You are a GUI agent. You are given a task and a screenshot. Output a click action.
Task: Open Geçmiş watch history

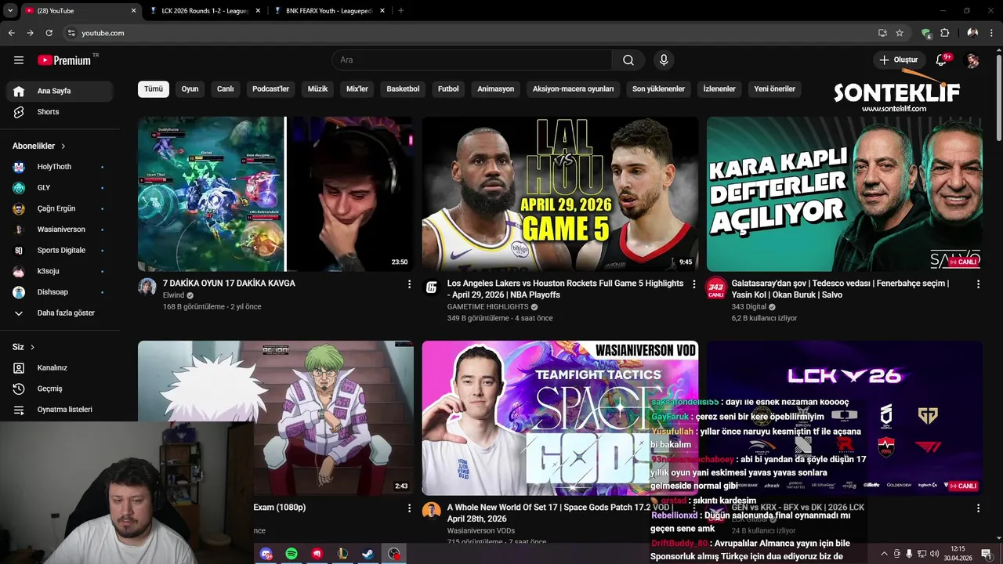point(60,389)
